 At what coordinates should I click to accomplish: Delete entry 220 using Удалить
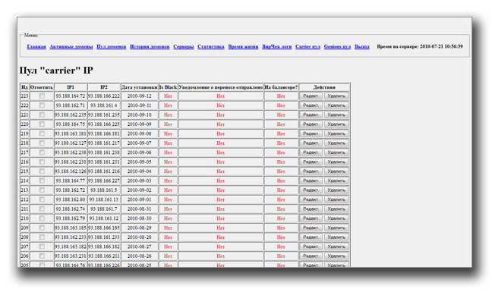click(x=336, y=124)
